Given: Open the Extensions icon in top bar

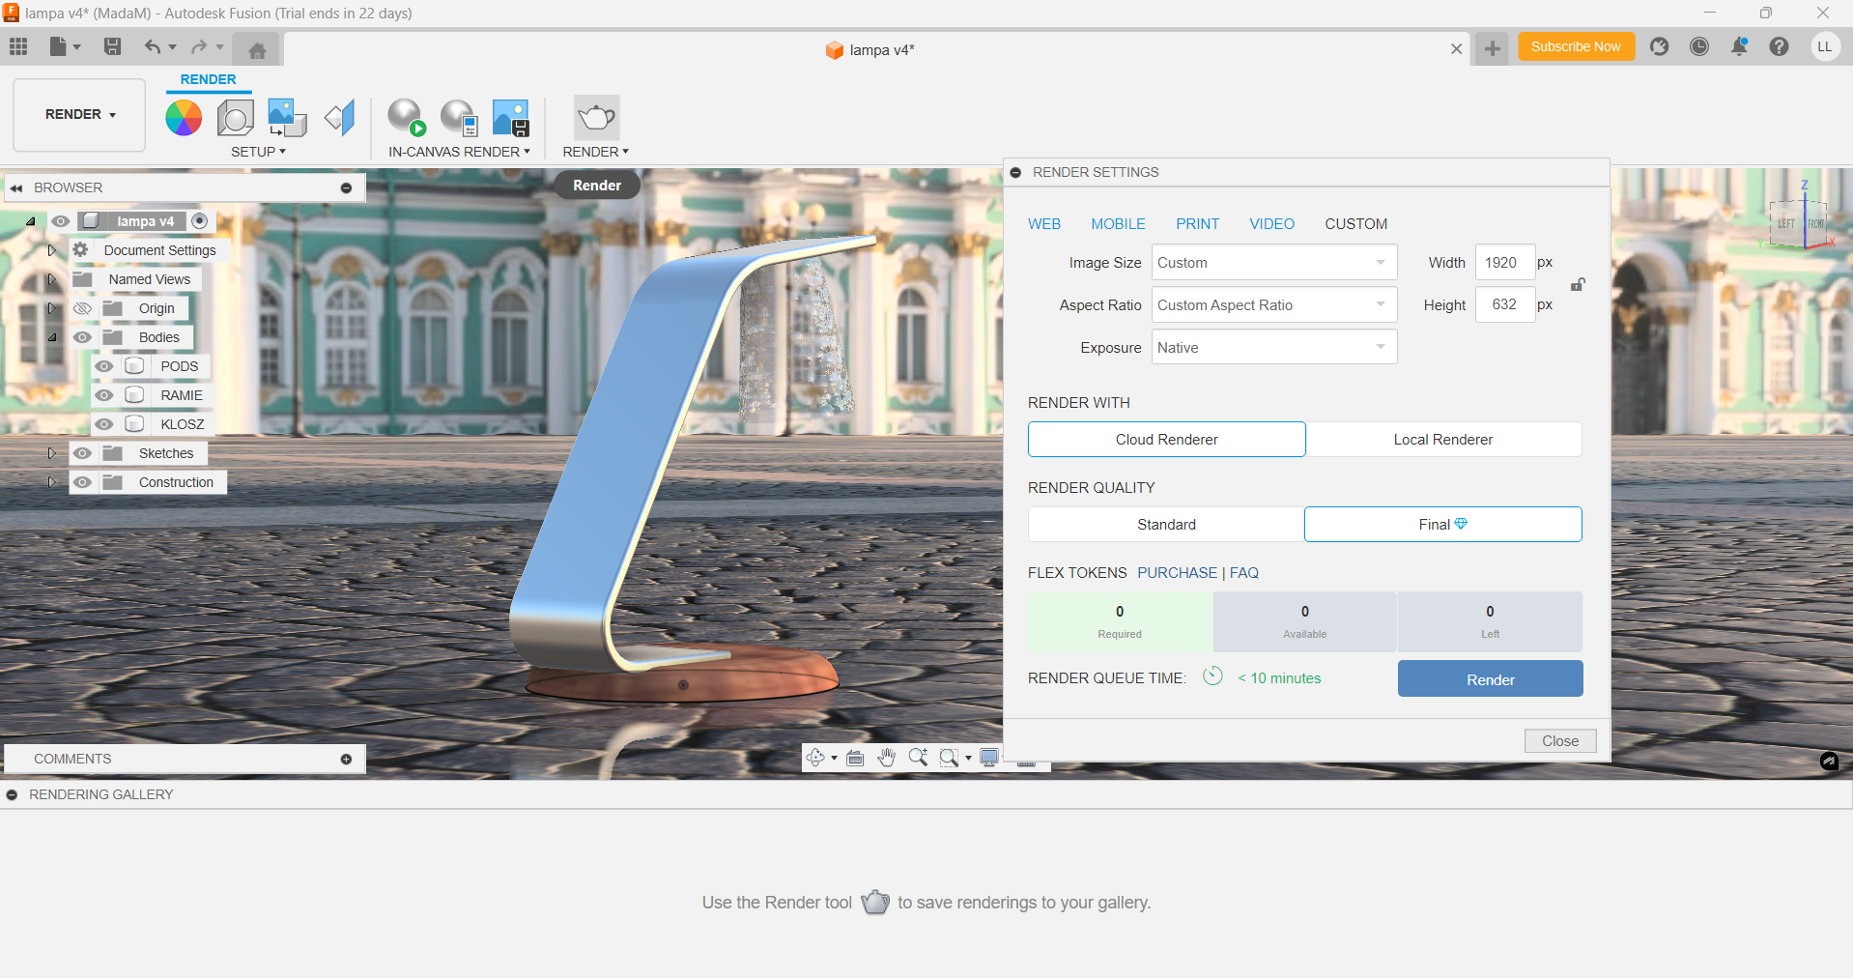Looking at the screenshot, I should coord(1660,46).
